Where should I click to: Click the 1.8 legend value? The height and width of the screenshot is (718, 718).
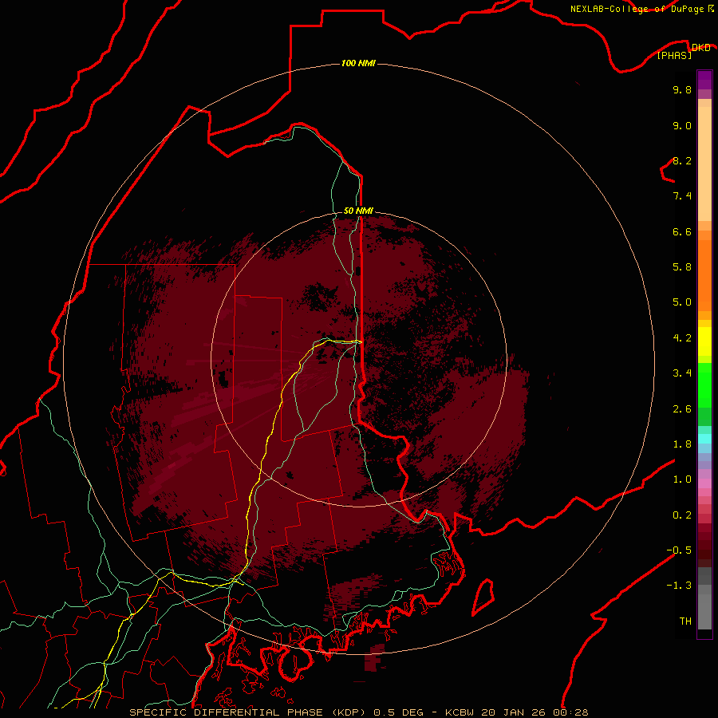(x=682, y=444)
